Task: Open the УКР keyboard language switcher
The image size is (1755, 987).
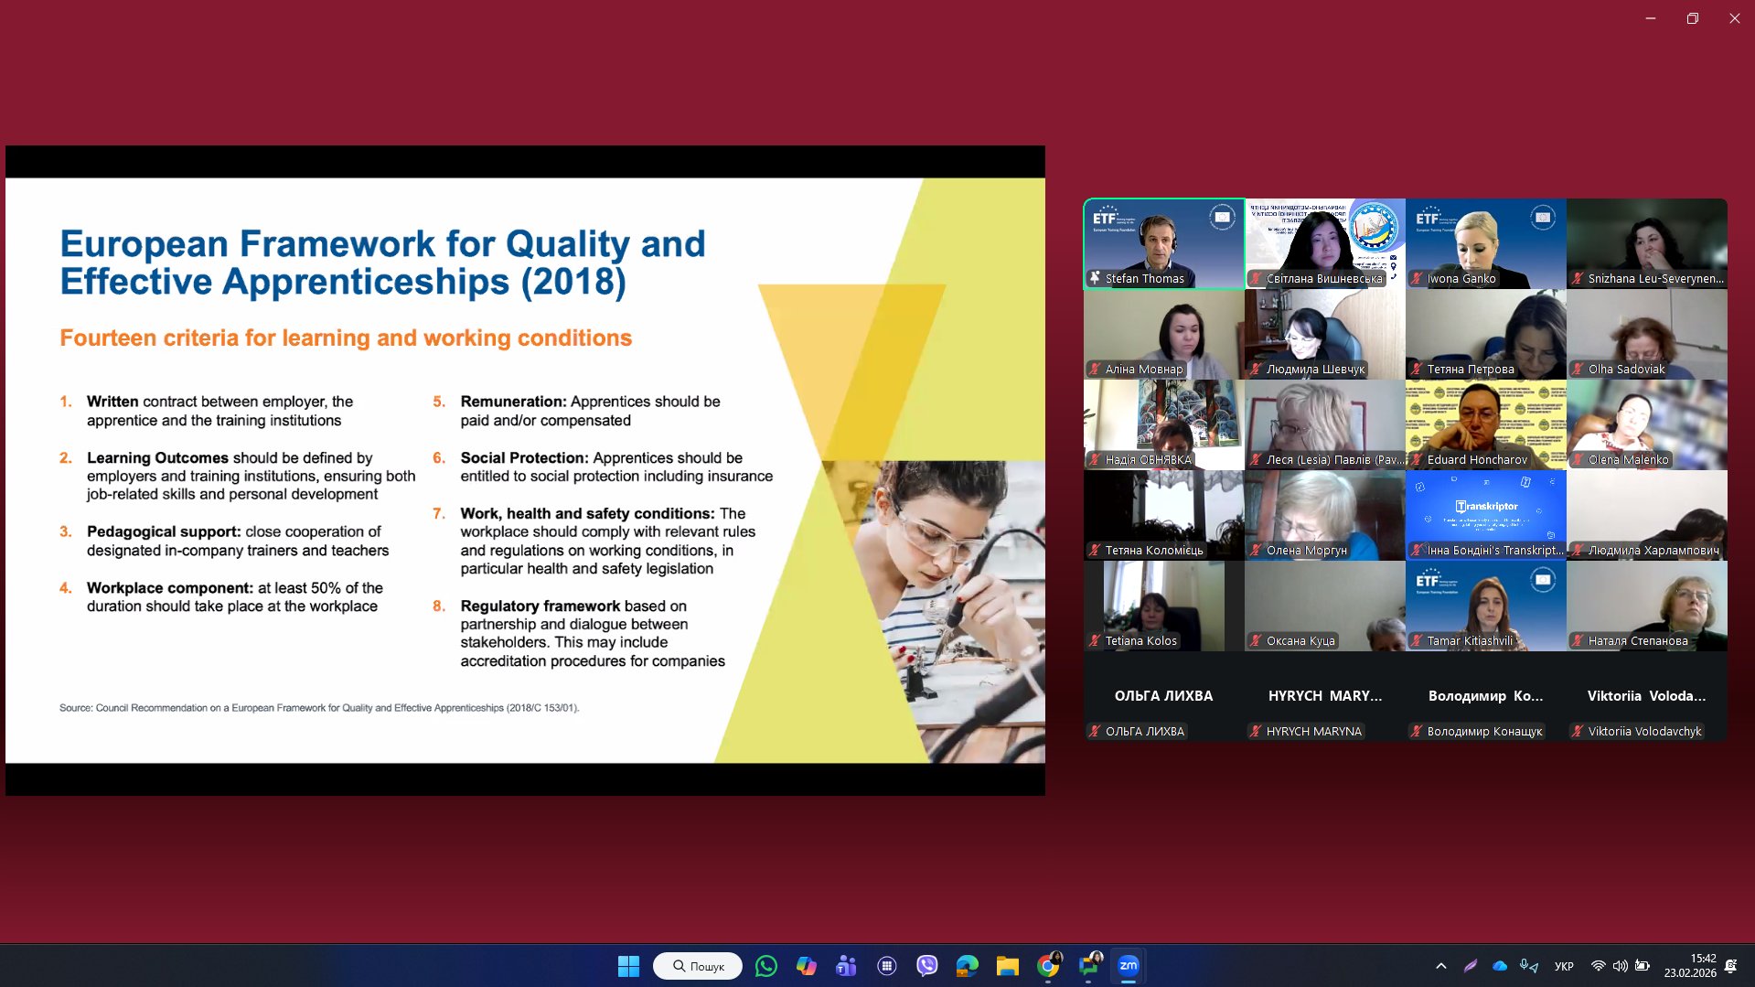Action: (x=1564, y=966)
